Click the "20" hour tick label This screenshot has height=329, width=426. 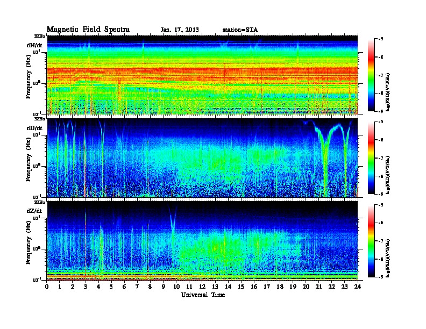tap(306, 287)
